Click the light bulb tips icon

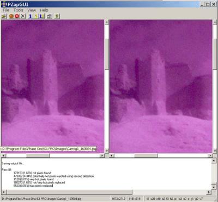[x=57, y=16]
